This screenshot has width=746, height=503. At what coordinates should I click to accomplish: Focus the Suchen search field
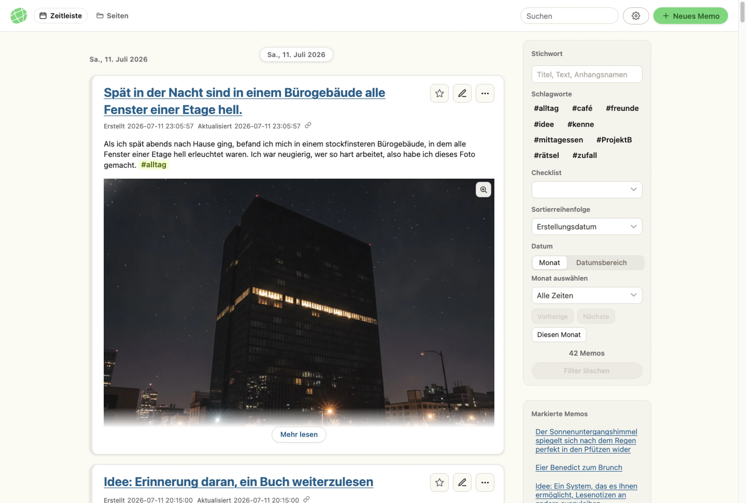(x=569, y=16)
